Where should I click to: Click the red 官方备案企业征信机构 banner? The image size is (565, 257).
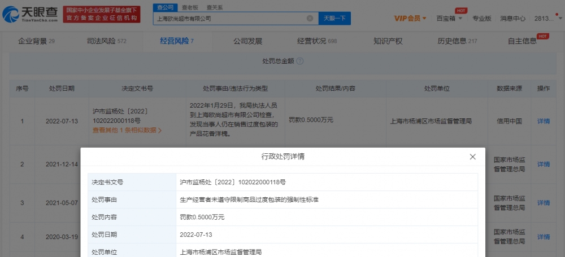coord(102,15)
